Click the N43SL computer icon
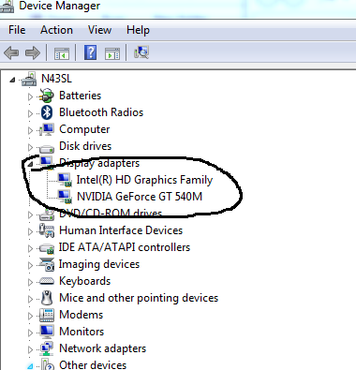This screenshot has height=370, width=356. click(29, 79)
